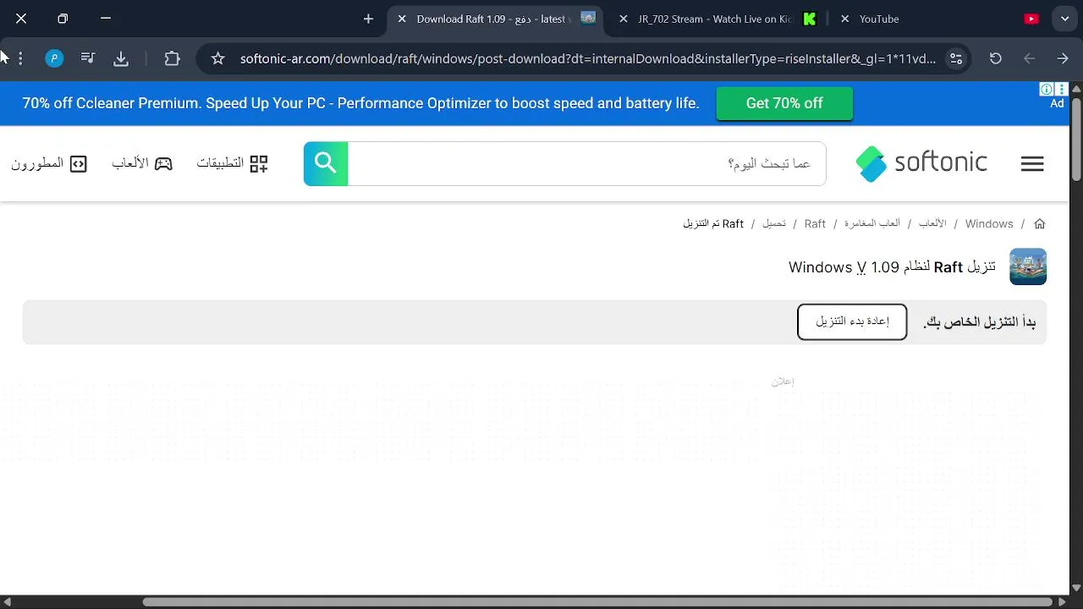Image resolution: width=1083 pixels, height=609 pixels.
Task: Click the horizontal scrollbar thumb
Action: (x=599, y=602)
